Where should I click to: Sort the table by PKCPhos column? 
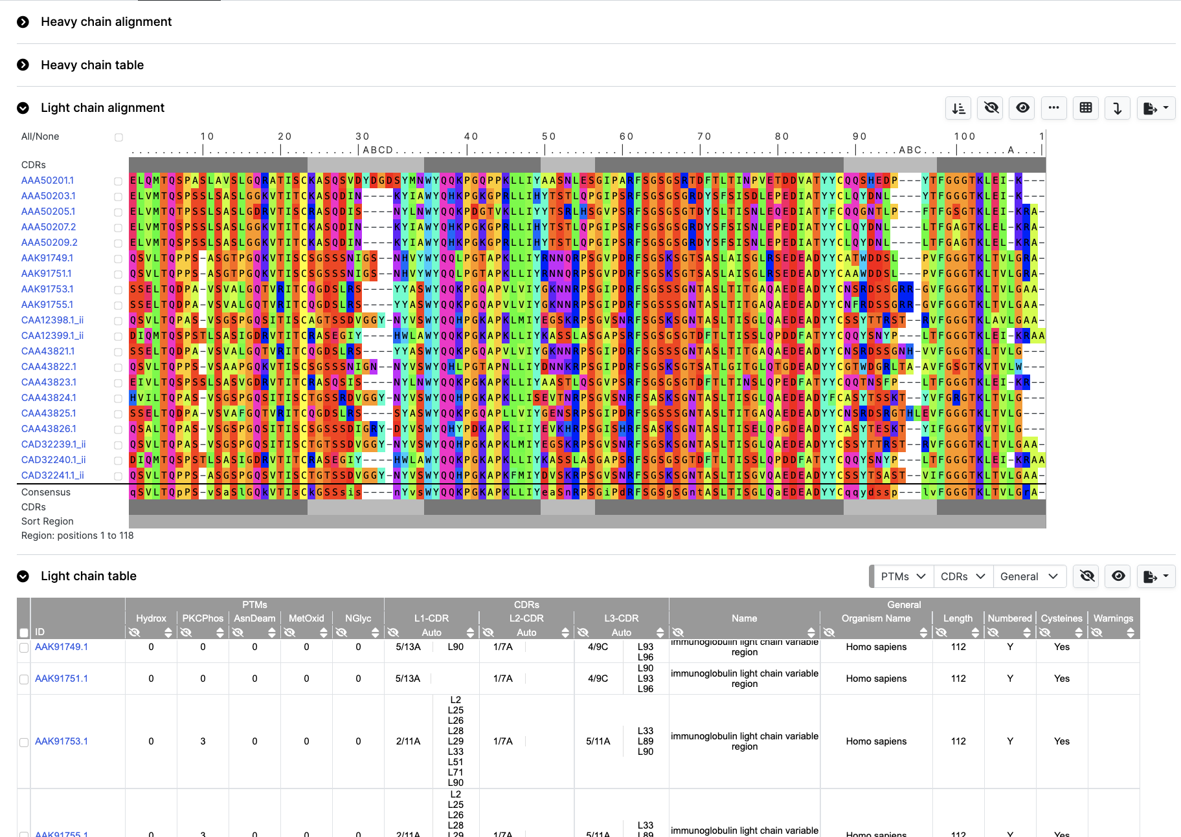220,633
